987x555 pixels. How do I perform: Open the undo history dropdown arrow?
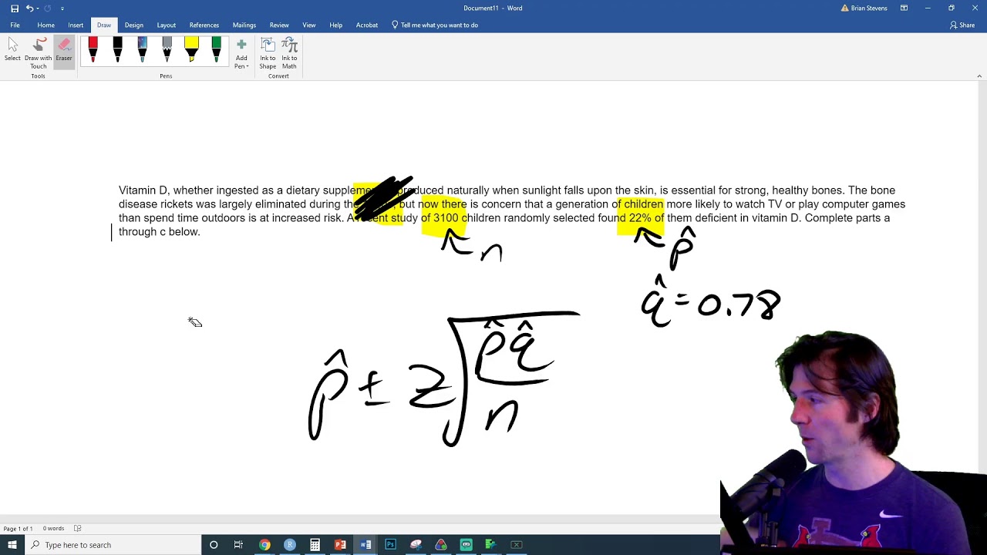coord(37,8)
